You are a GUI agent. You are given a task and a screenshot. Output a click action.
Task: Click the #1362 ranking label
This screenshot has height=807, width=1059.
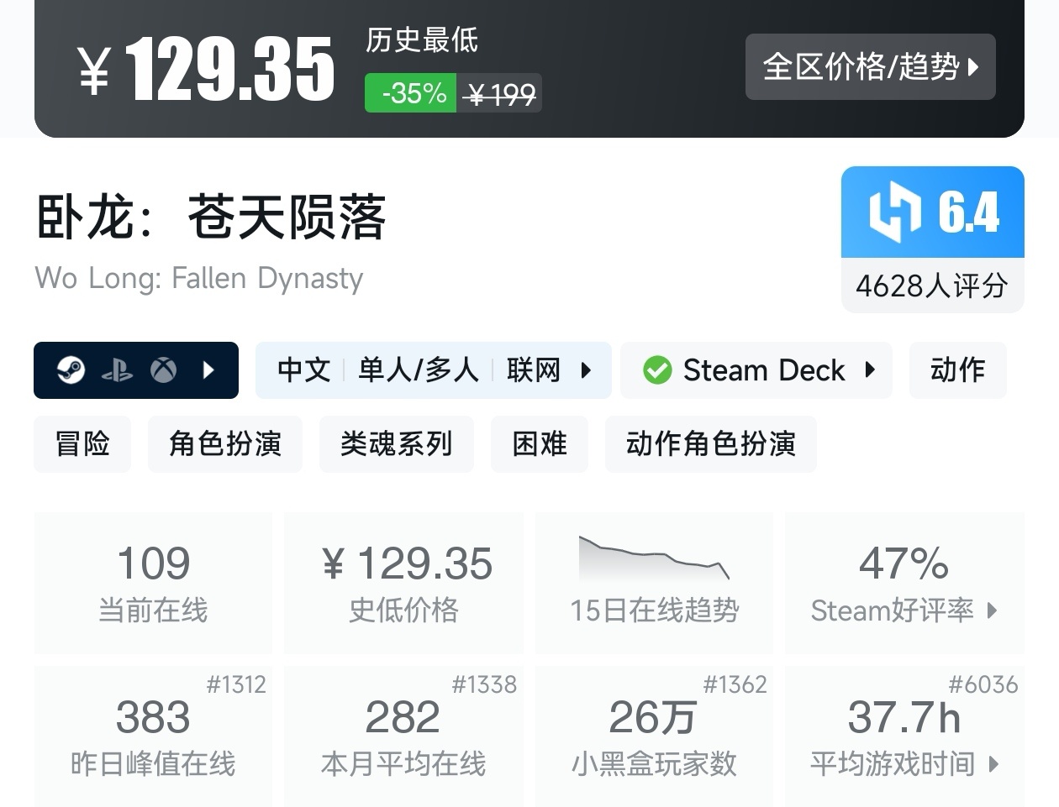point(735,684)
